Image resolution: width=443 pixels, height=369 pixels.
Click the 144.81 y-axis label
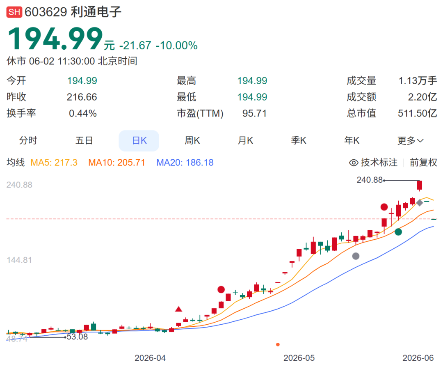click(19, 260)
